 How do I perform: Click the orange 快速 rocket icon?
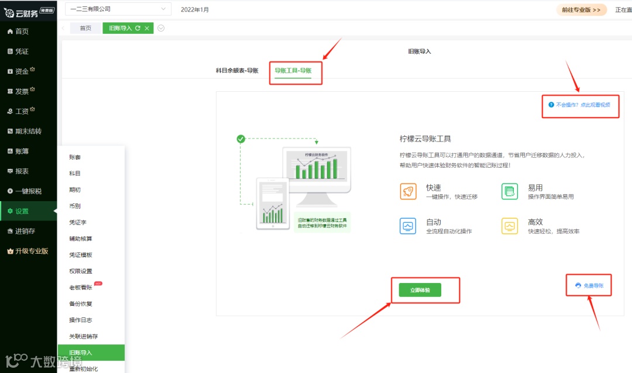pos(408,191)
